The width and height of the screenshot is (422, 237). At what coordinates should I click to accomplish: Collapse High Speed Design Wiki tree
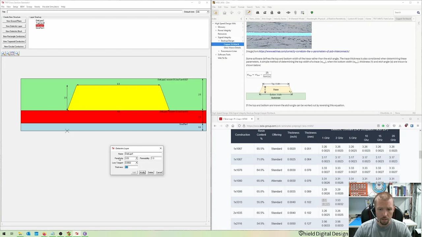coord(213,23)
